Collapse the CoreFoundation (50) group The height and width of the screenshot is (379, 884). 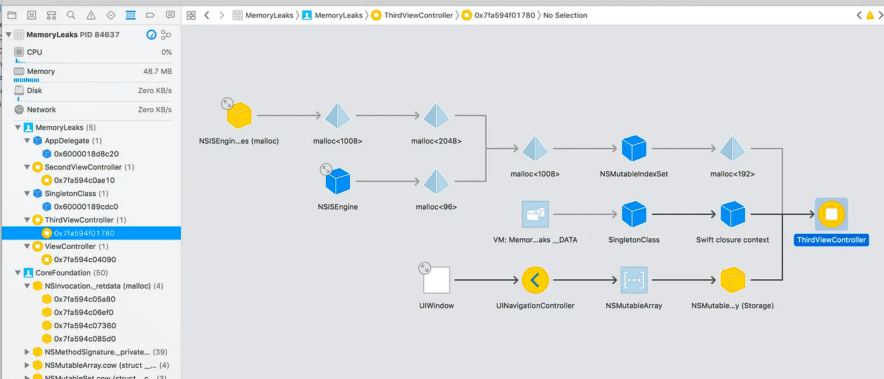click(x=18, y=273)
